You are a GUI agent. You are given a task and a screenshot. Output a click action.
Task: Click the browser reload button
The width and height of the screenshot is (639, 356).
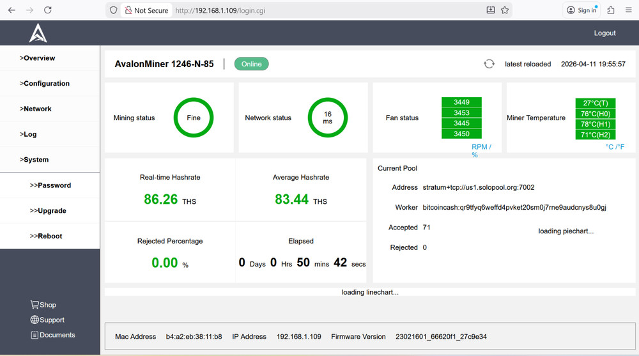[47, 10]
